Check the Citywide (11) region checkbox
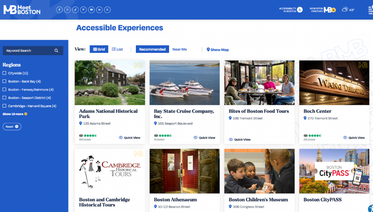Screen dimensions: 373x212 tap(4, 73)
